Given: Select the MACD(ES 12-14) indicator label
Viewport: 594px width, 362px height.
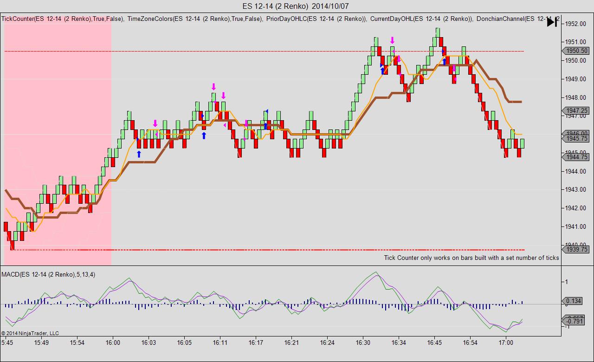Looking at the screenshot, I should [48, 274].
